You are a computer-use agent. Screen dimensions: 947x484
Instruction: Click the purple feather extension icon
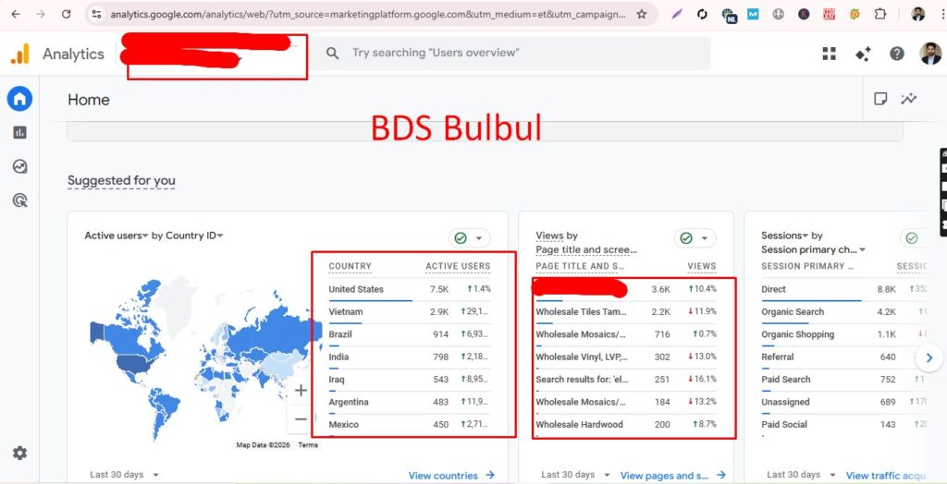click(x=676, y=14)
